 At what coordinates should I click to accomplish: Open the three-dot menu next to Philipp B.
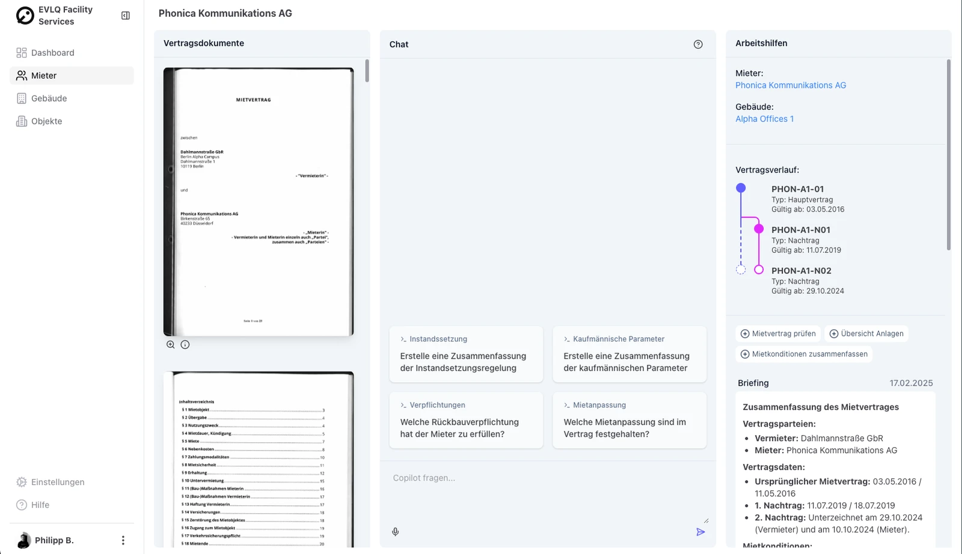(123, 540)
